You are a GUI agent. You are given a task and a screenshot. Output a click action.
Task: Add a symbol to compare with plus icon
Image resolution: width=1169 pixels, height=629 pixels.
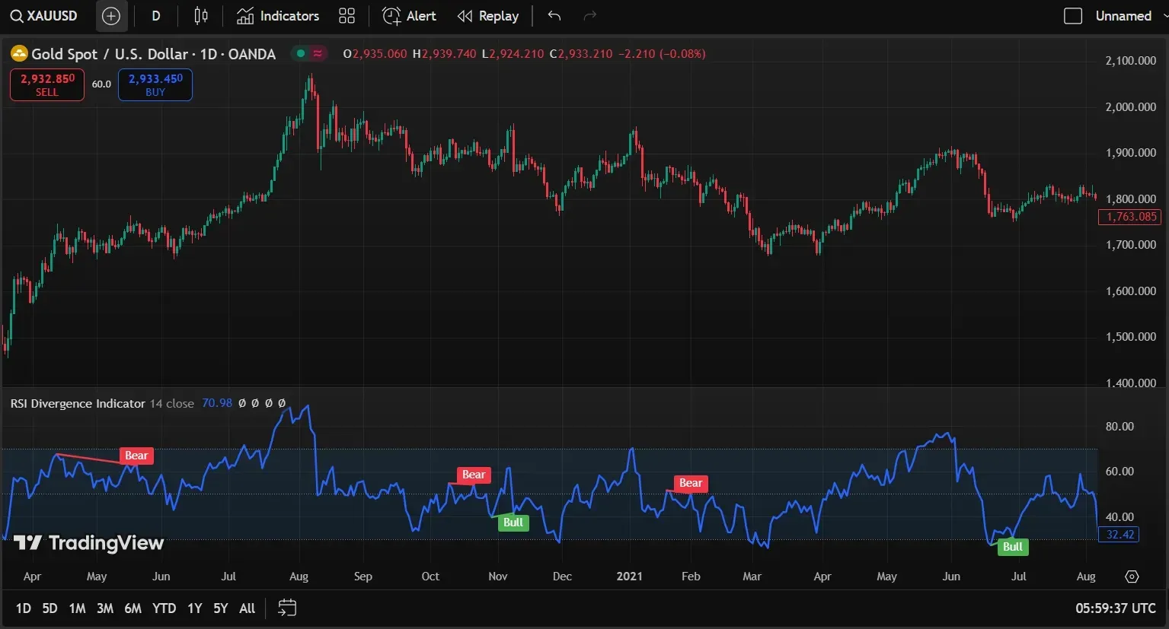point(111,16)
